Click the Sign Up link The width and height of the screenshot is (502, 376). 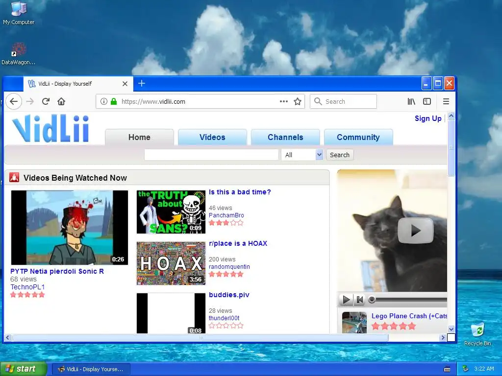[428, 118]
